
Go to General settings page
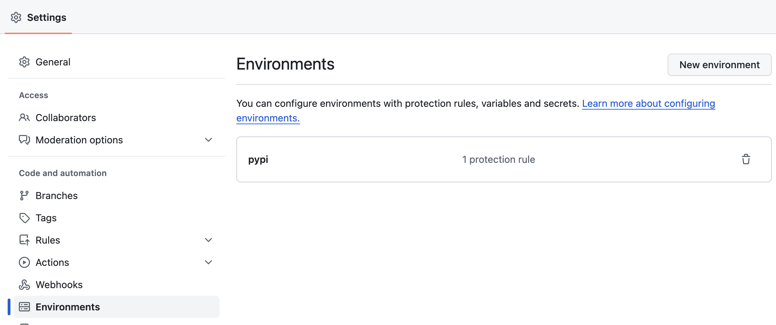(x=53, y=62)
